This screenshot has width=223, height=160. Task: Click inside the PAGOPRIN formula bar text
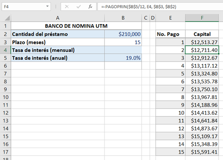[139, 7]
